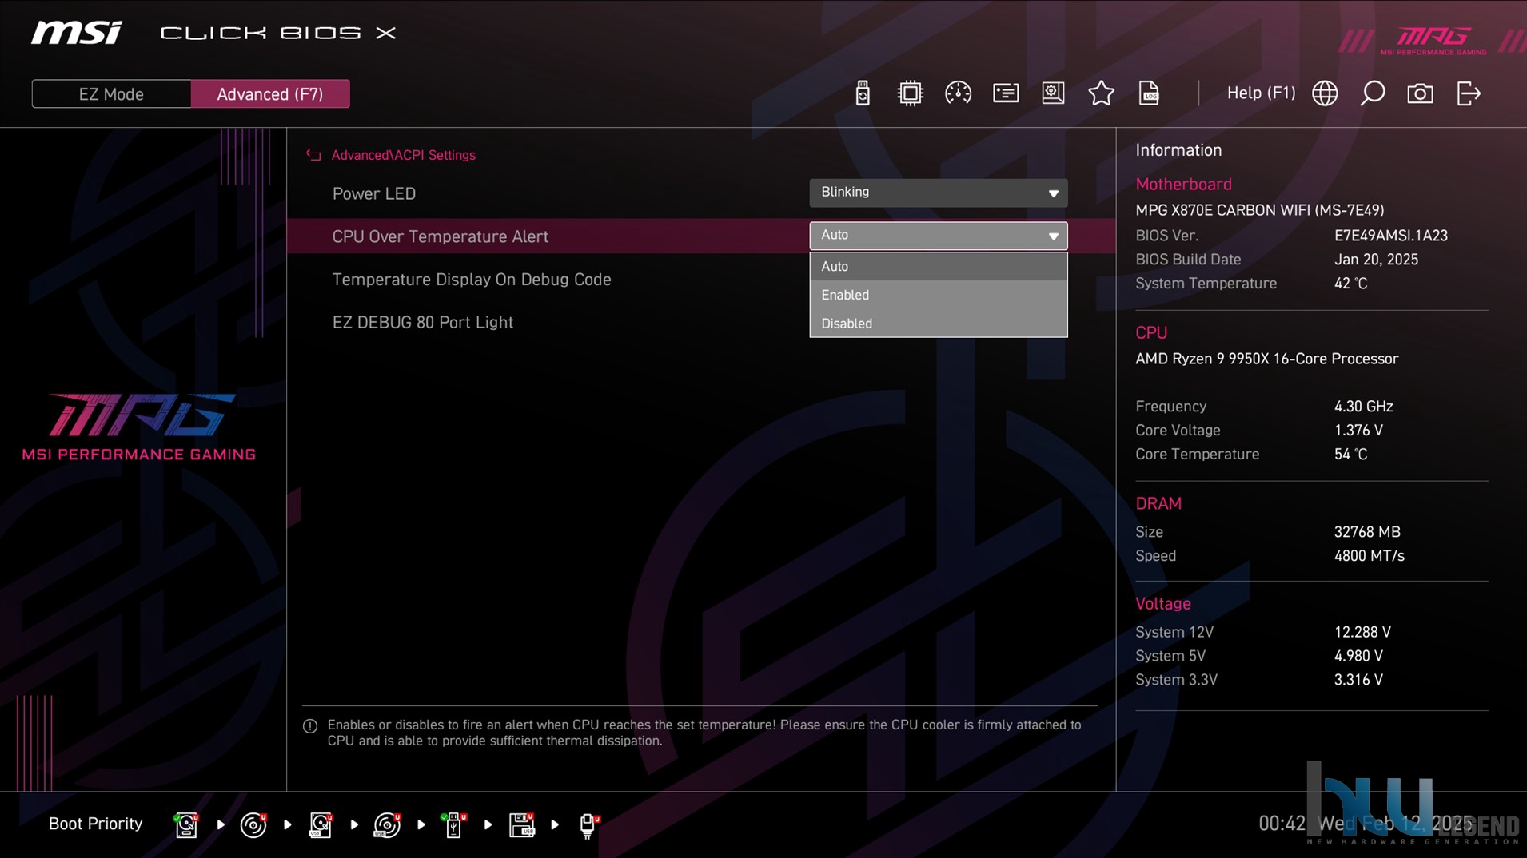Click the Core Voltage 1.376 V value

(x=1358, y=431)
